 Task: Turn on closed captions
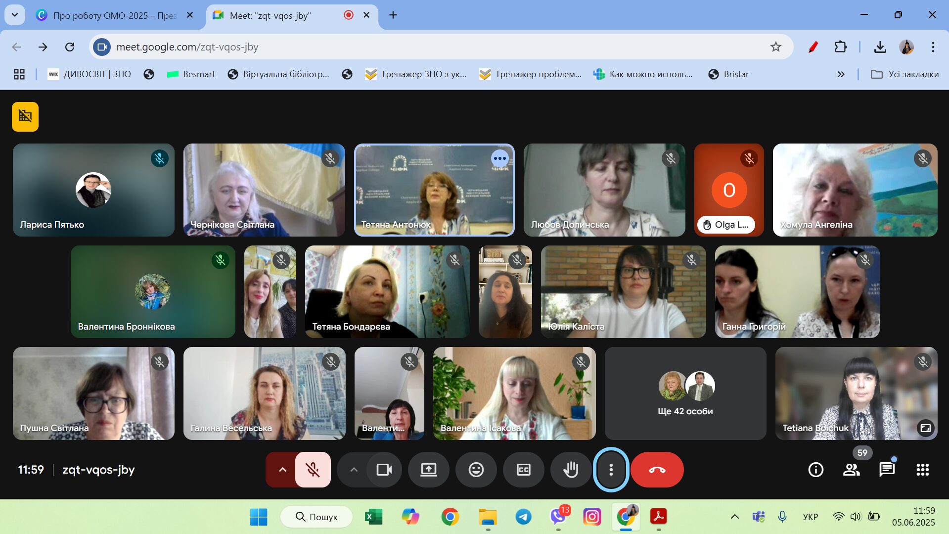click(523, 470)
